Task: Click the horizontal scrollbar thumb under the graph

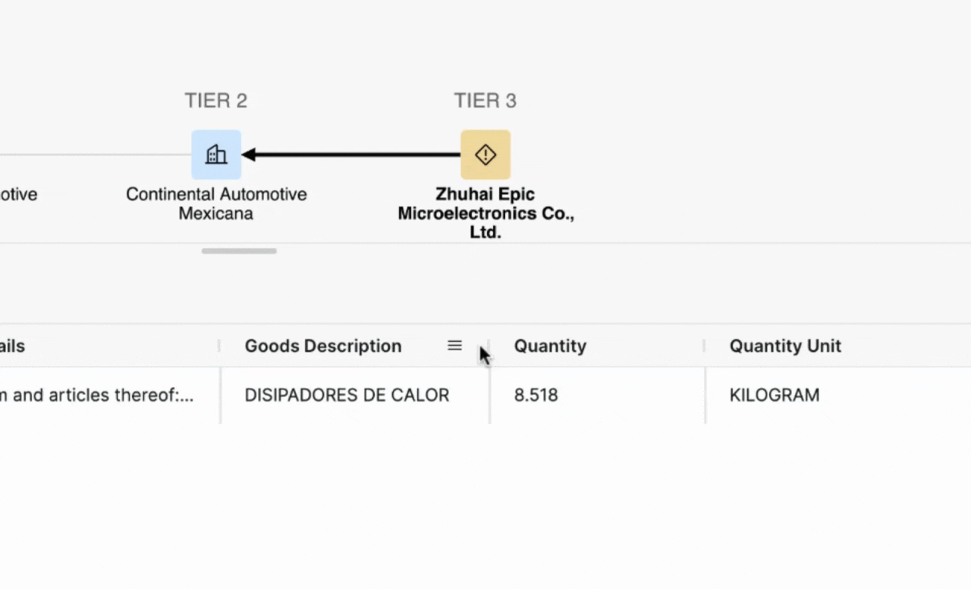Action: tap(239, 251)
